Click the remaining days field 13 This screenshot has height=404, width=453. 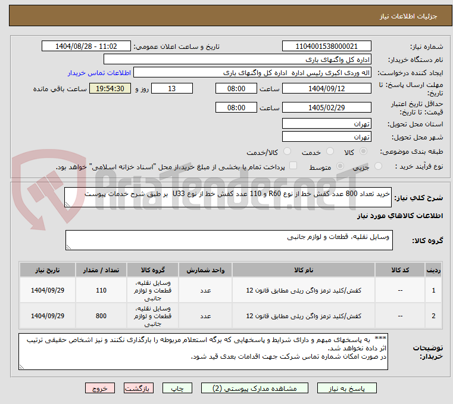pyautogui.click(x=172, y=88)
